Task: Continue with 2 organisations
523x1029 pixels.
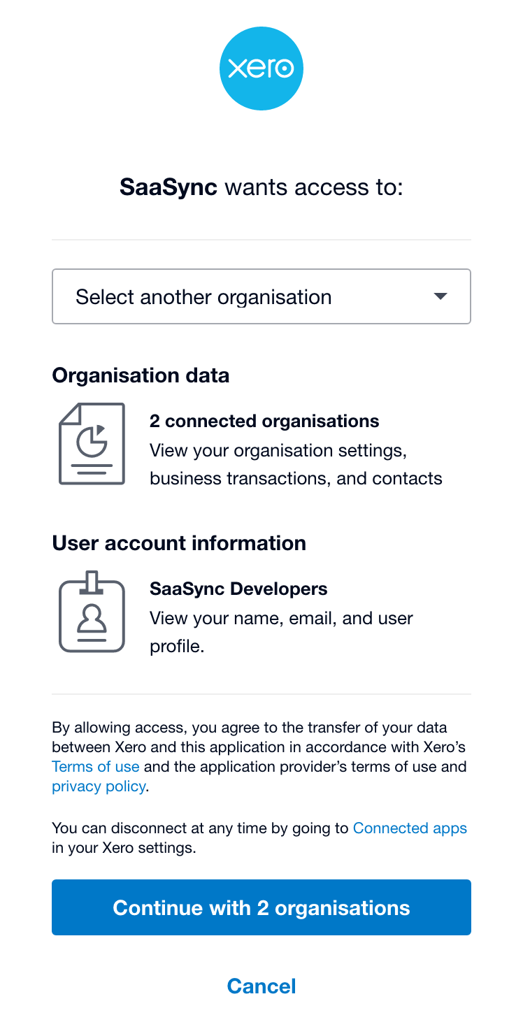Action: click(261, 907)
